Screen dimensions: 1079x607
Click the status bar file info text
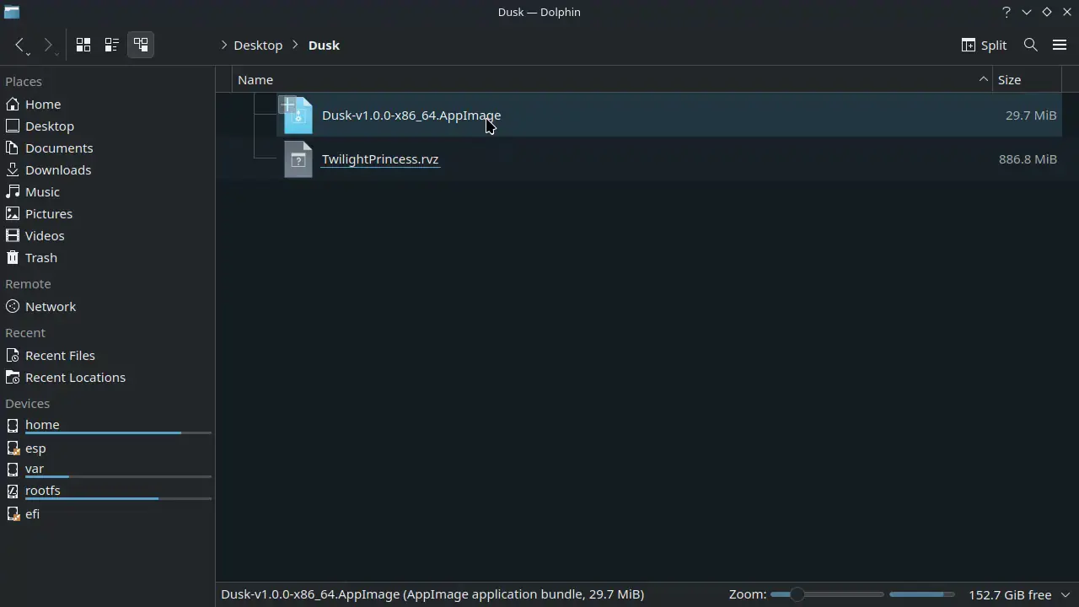432,594
